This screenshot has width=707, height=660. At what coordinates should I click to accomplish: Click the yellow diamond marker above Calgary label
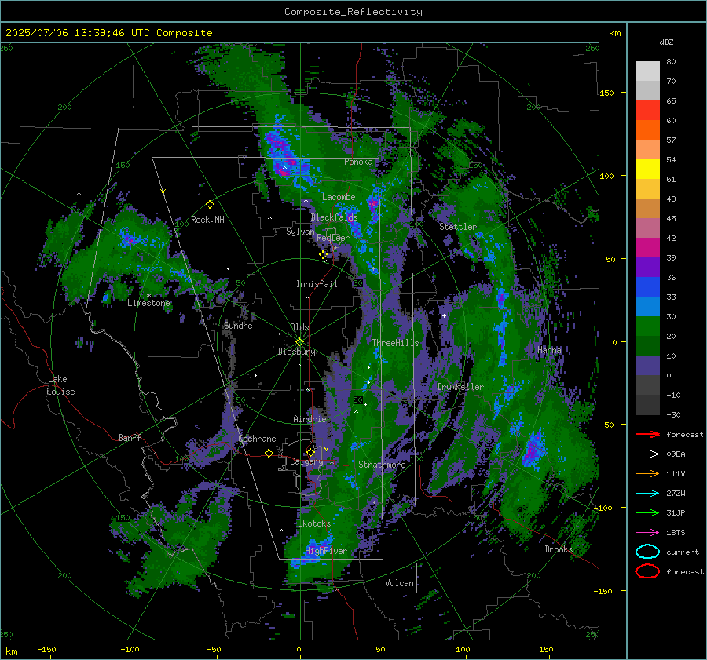click(310, 452)
